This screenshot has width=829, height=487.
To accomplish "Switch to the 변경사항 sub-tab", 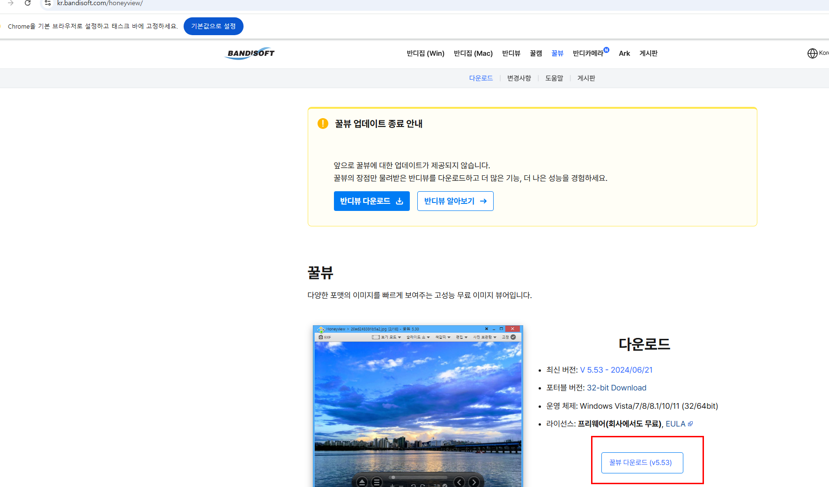I will (x=519, y=78).
